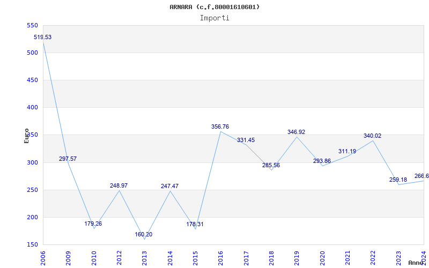The image size is (429, 268).
Task: Click the data label 247.47
Action: coord(169,186)
